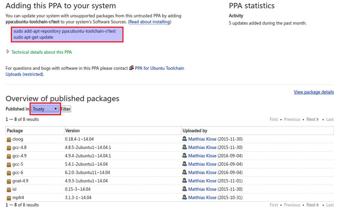Click the person icon in the gcc-5 row

click(x=184, y=164)
